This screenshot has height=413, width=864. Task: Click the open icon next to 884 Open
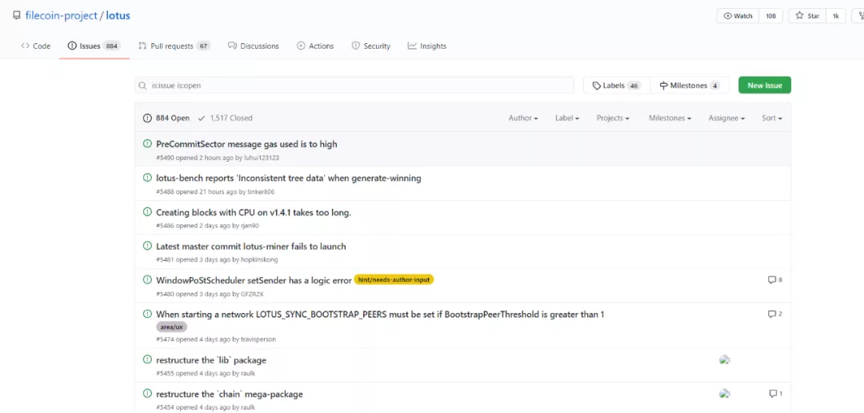147,118
